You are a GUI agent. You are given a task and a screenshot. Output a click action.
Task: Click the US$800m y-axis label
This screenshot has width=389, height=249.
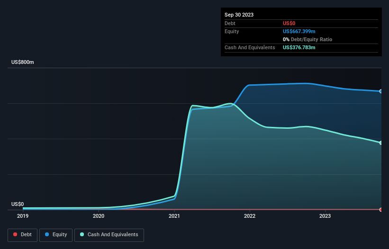click(x=23, y=62)
